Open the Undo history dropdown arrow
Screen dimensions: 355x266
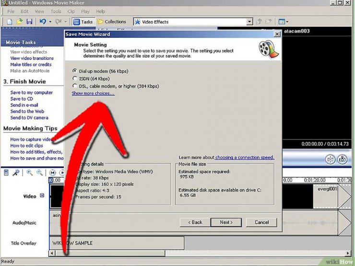pos(50,22)
